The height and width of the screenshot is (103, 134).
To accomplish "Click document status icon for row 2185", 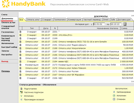I will coord(20,58).
